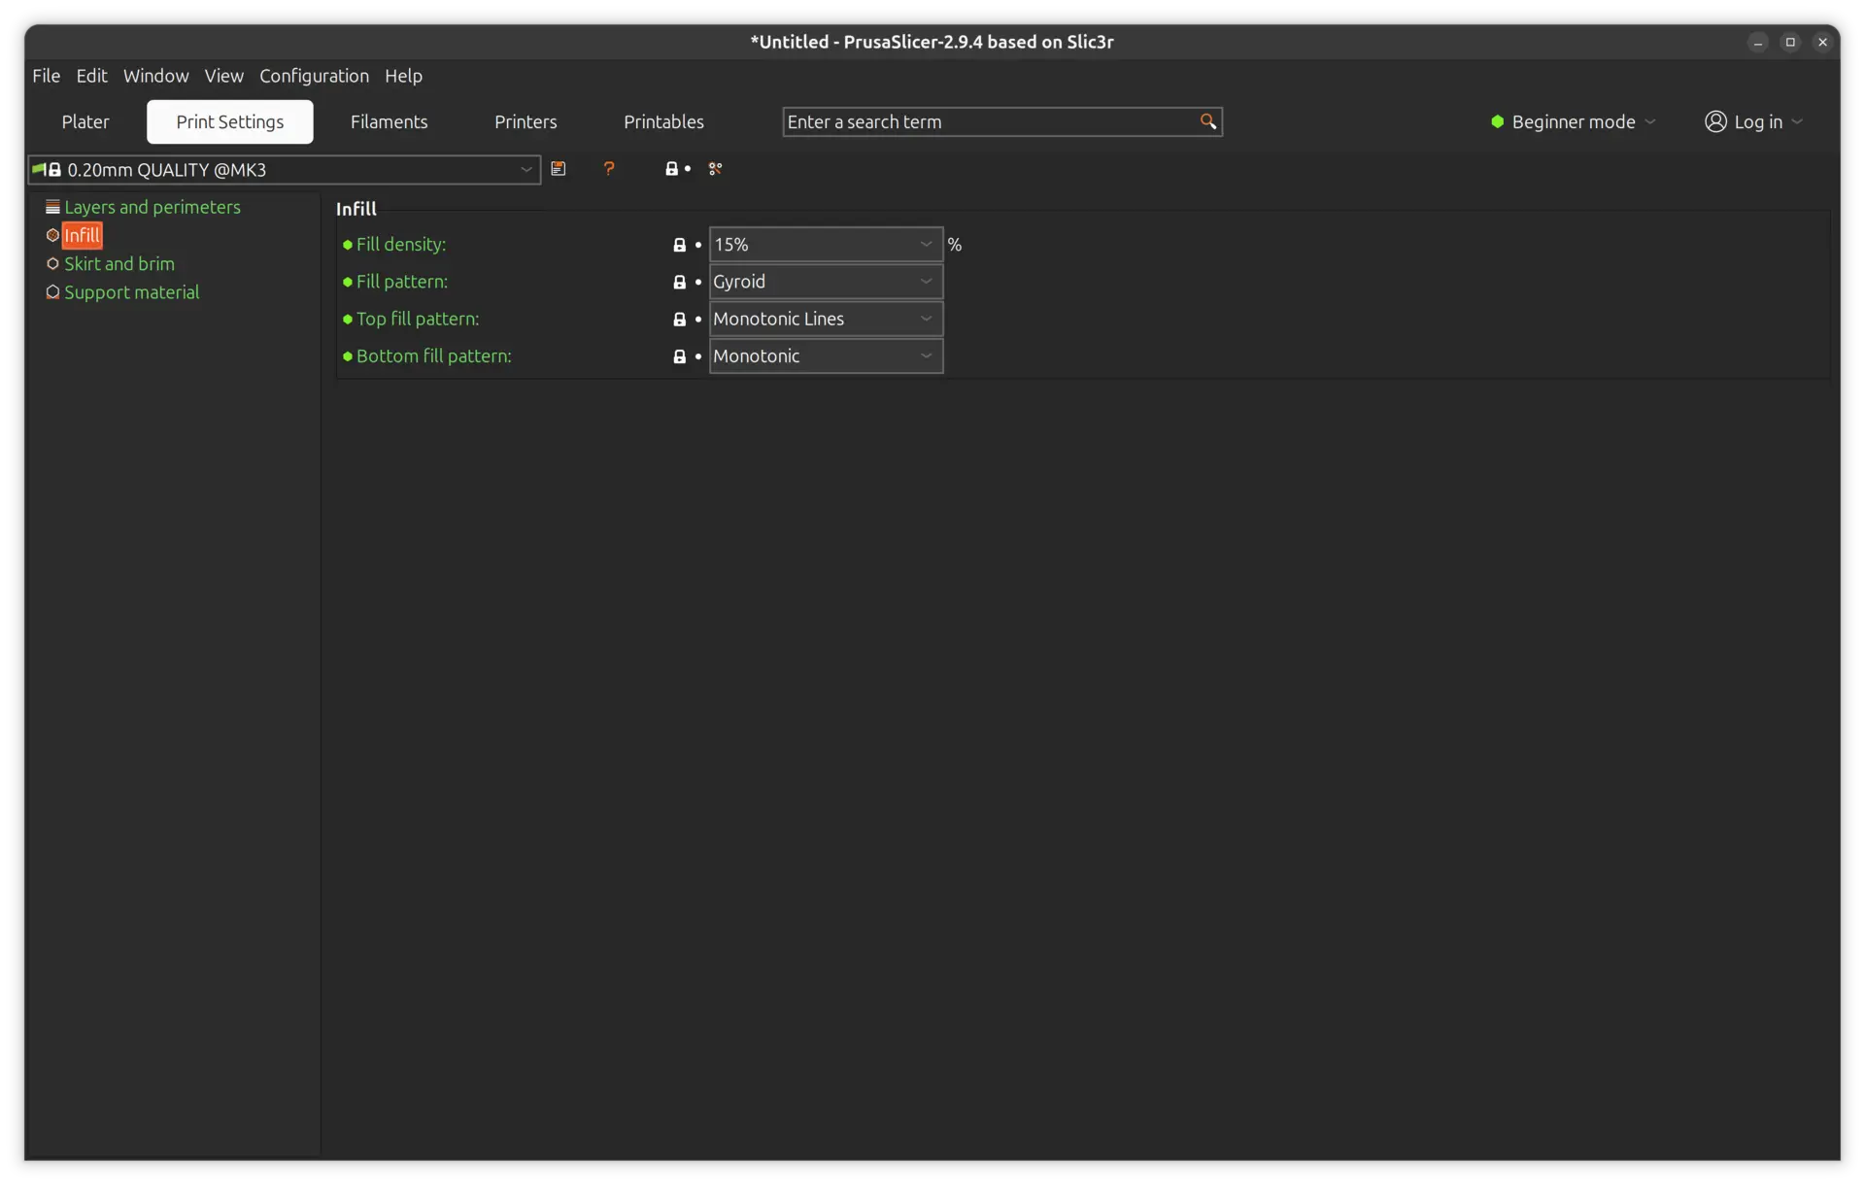Image resolution: width=1865 pixels, height=1185 pixels.
Task: Click the question mark settings help icon
Action: tap(609, 169)
